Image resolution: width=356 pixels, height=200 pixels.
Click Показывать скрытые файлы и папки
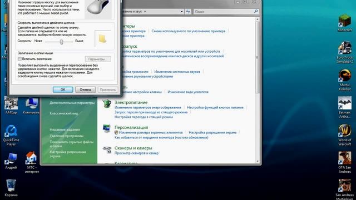click(x=72, y=144)
